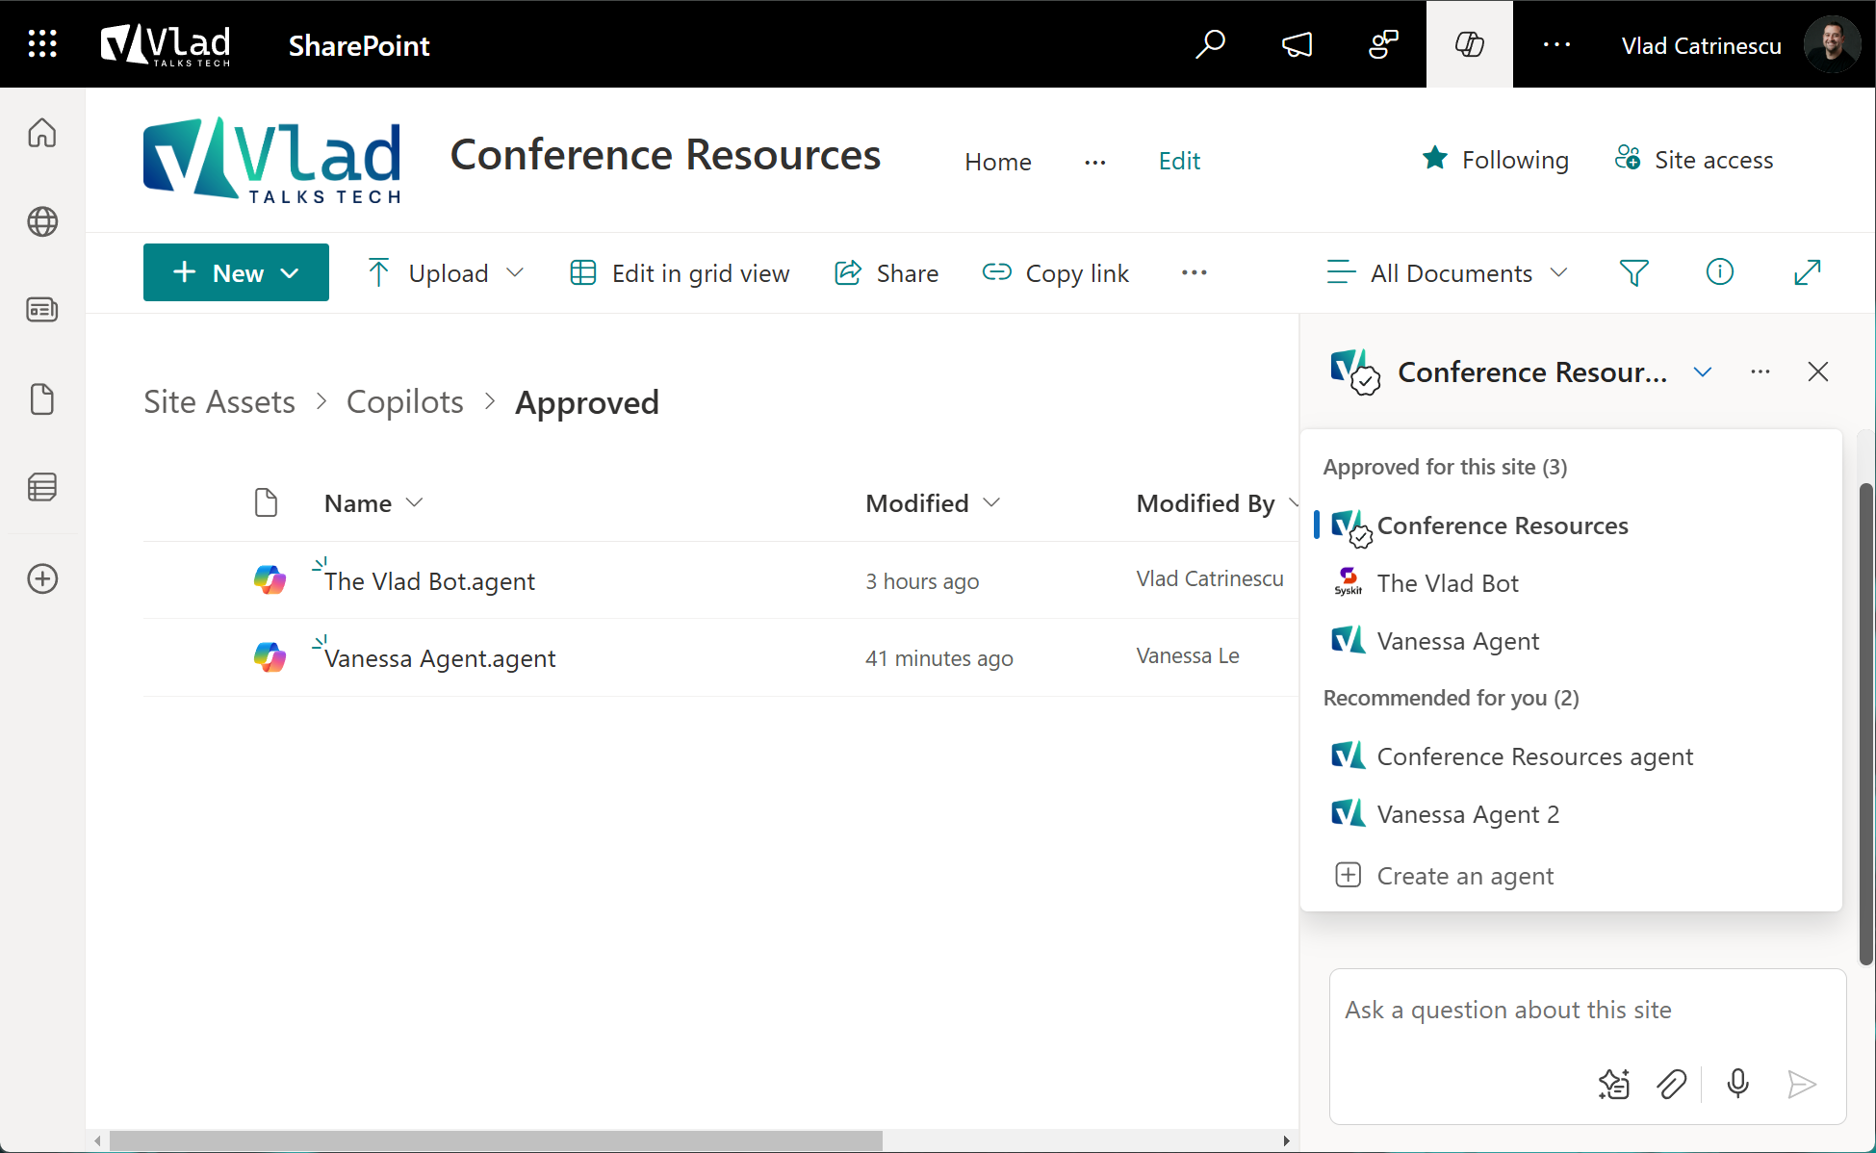Open the filter pane icon in the toolbar
The image size is (1876, 1153).
[1633, 272]
